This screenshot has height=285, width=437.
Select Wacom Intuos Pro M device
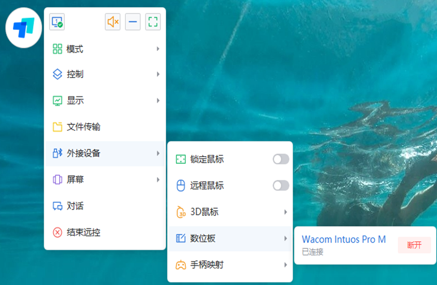[x=344, y=240]
